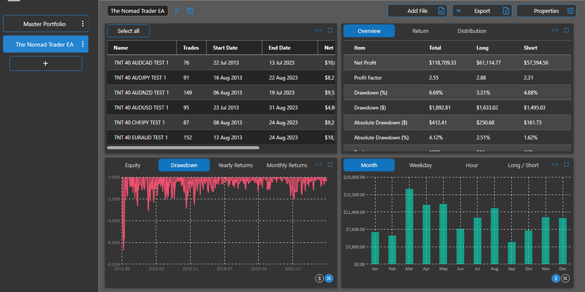This screenshot has width=585, height=292.
Task: Toggle percentage view on the Drawdown chart
Action: tap(329, 278)
